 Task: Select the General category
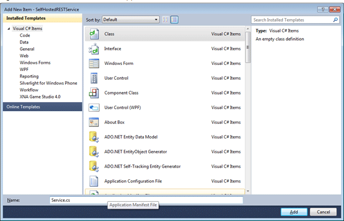pyautogui.click(x=27, y=49)
